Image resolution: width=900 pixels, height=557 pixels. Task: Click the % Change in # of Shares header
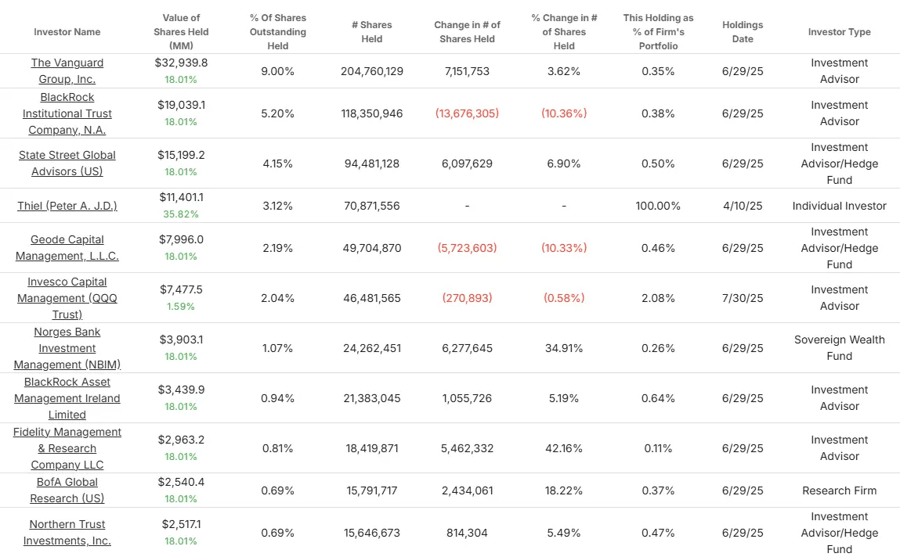[564, 32]
